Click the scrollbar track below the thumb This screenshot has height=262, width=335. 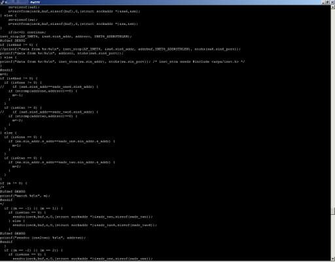(x=333, y=236)
